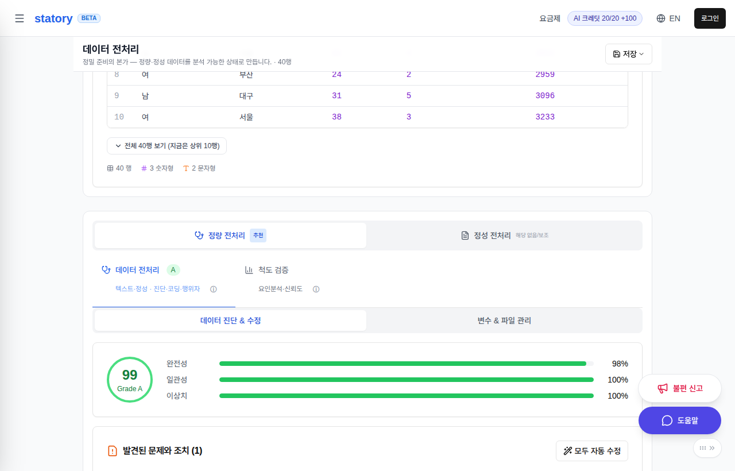Screen dimensions: 735x471
Task: Switch language to EN
Action: click(675, 18)
